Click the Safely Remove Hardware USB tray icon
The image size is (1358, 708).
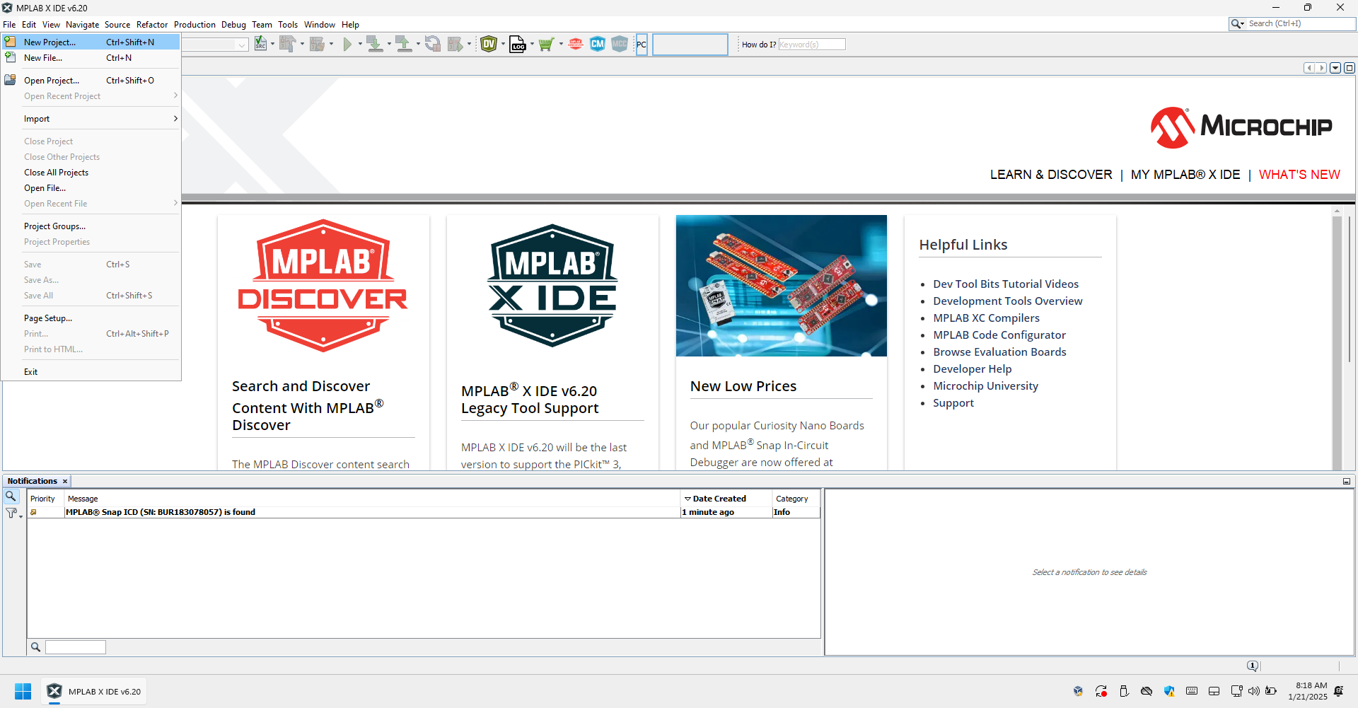(1124, 691)
